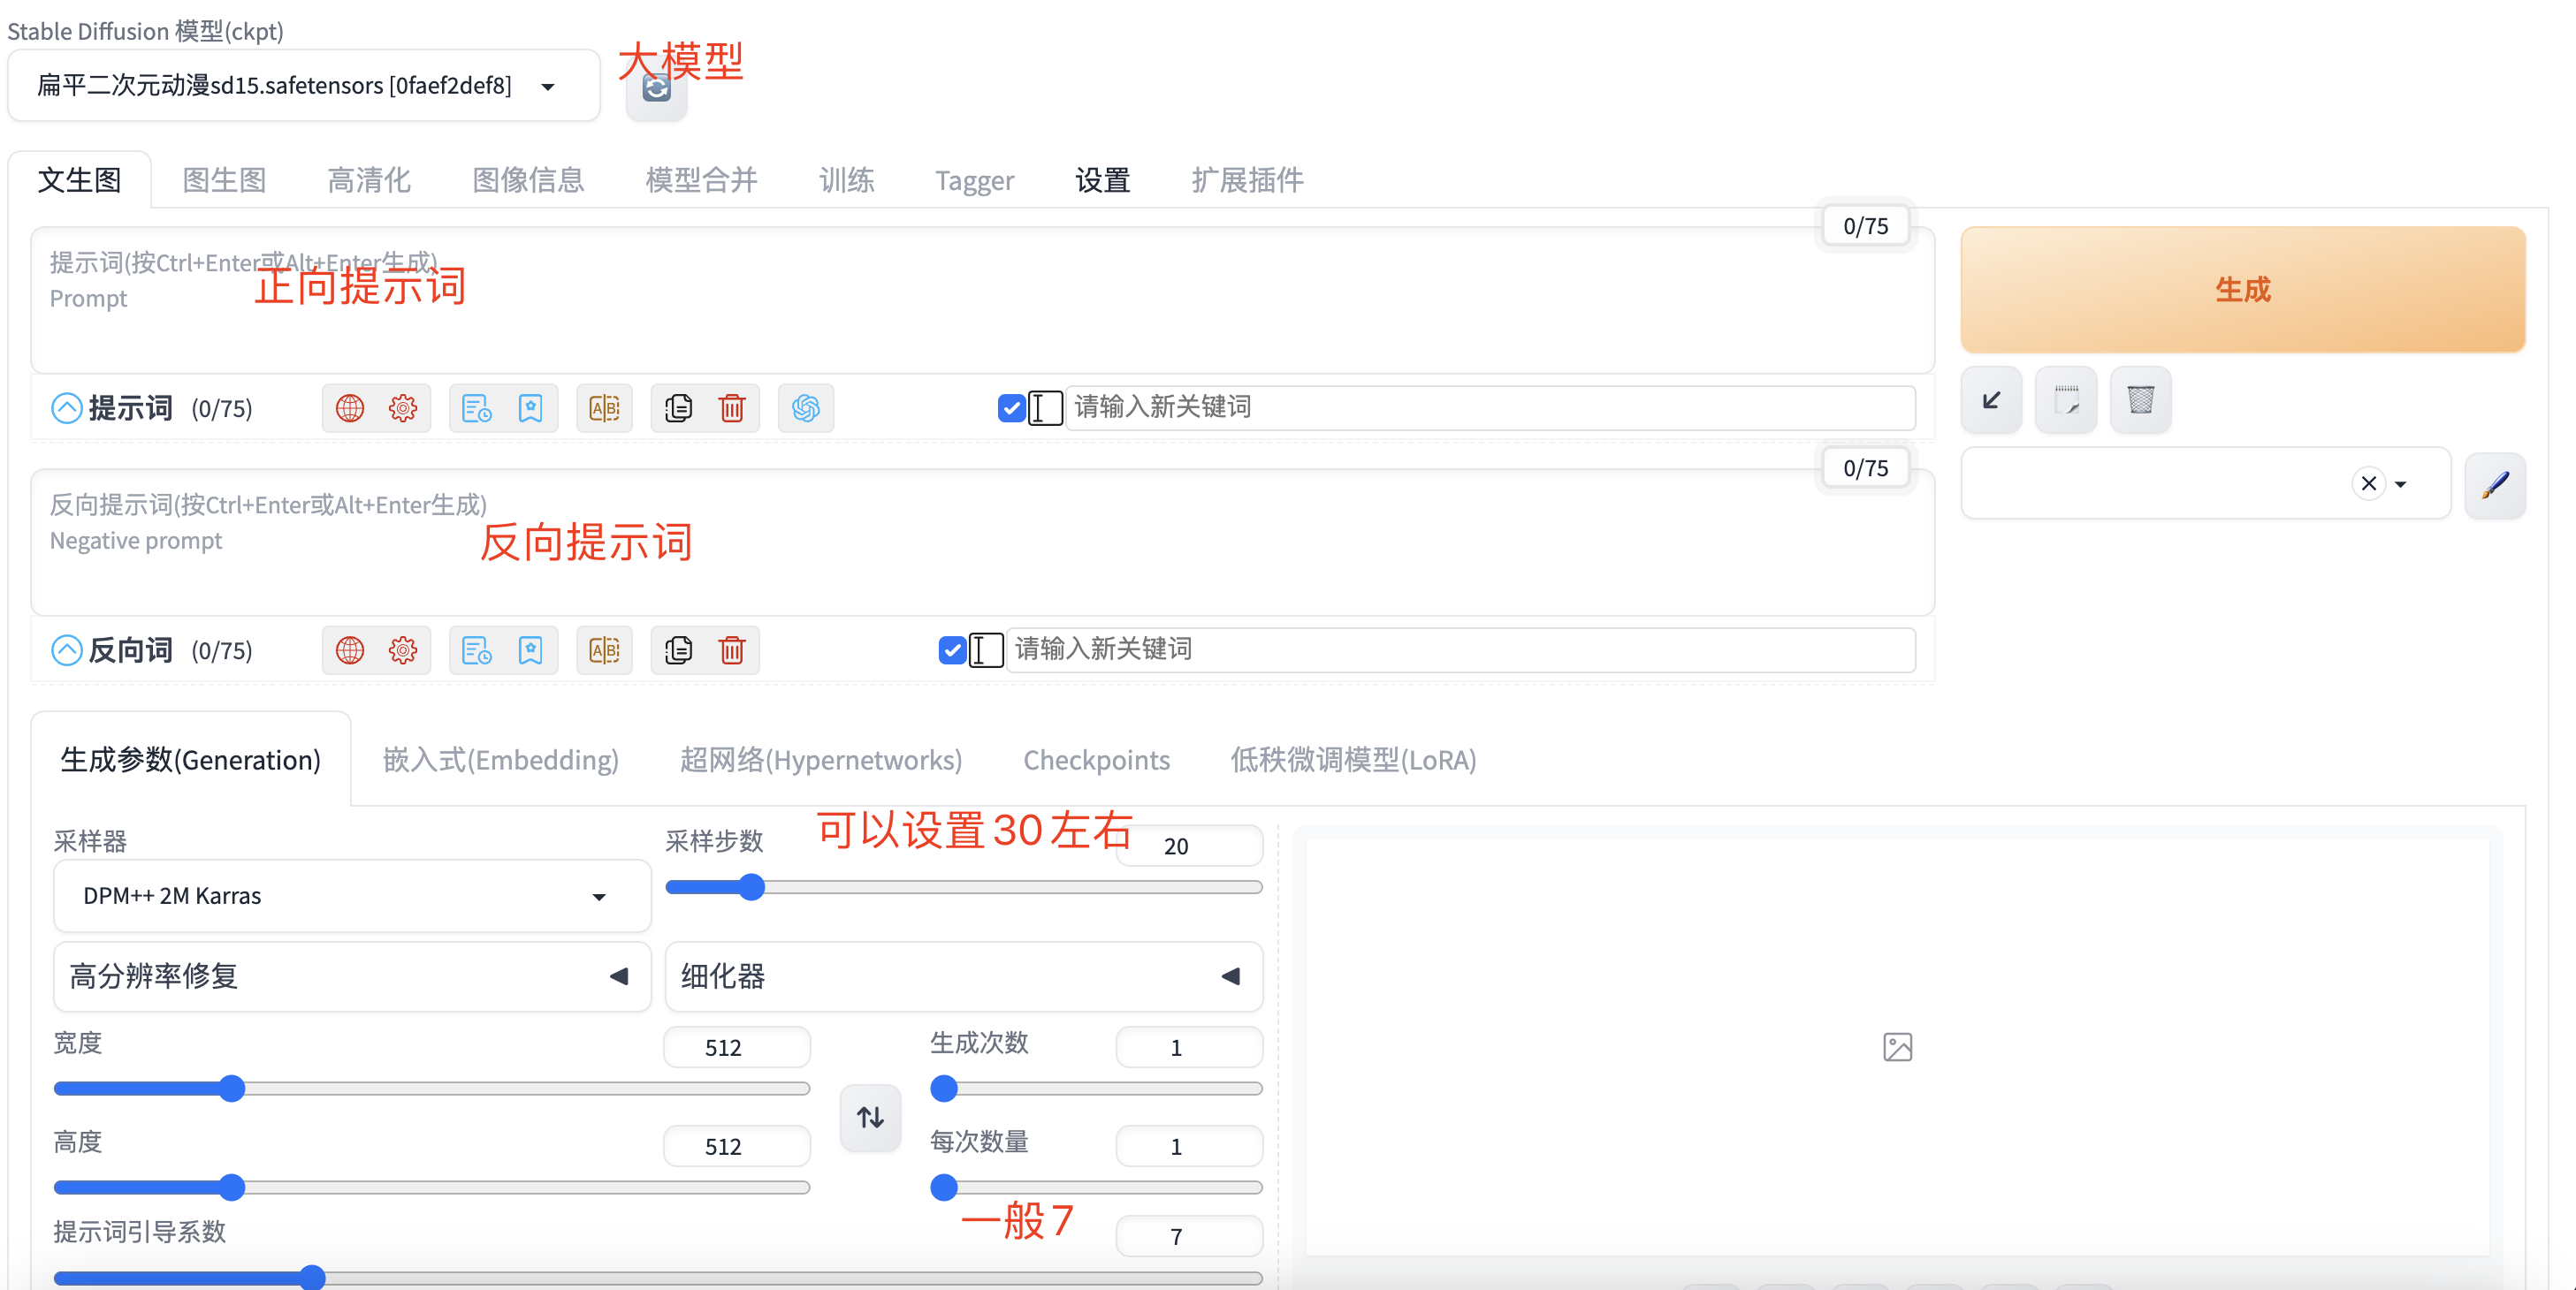The width and height of the screenshot is (2576, 1290).
Task: Click the positive Prompt text area
Action: click(x=982, y=300)
